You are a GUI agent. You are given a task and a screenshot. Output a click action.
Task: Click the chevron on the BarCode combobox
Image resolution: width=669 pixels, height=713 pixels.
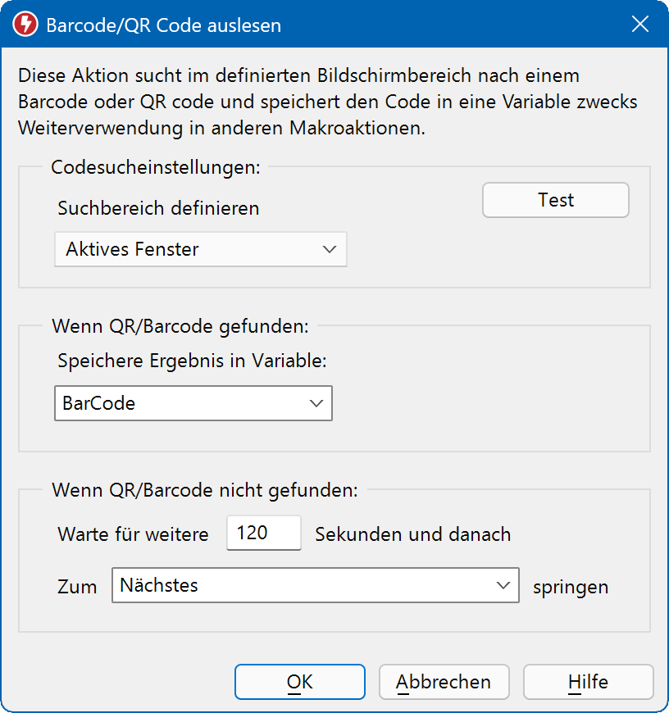316,403
